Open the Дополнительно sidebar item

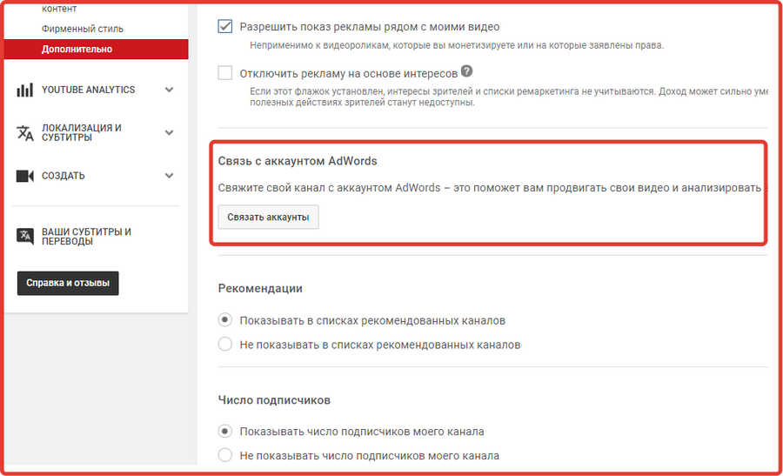click(96, 49)
